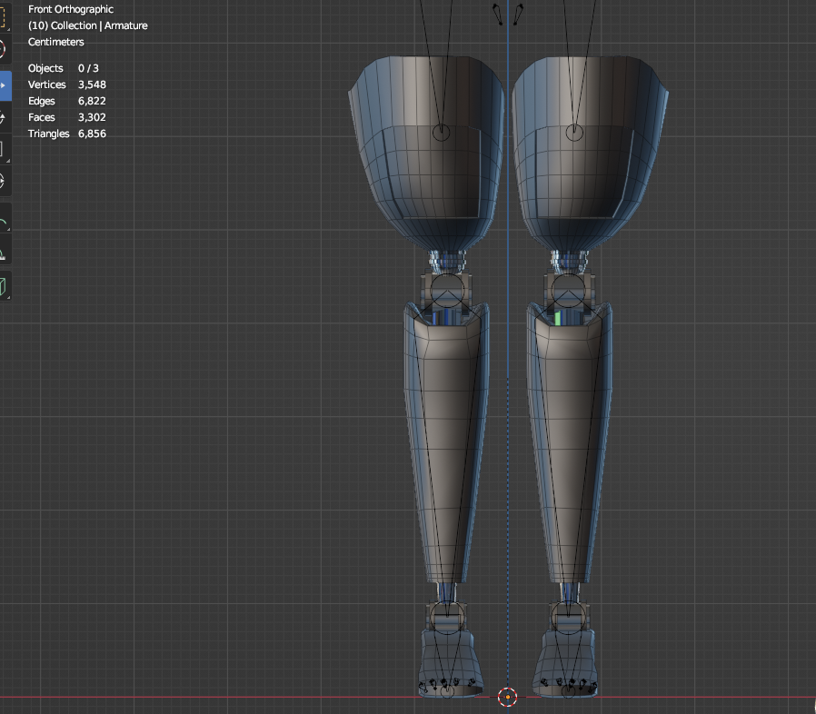Click the 'Vertices 3,548' statistic

67,84
